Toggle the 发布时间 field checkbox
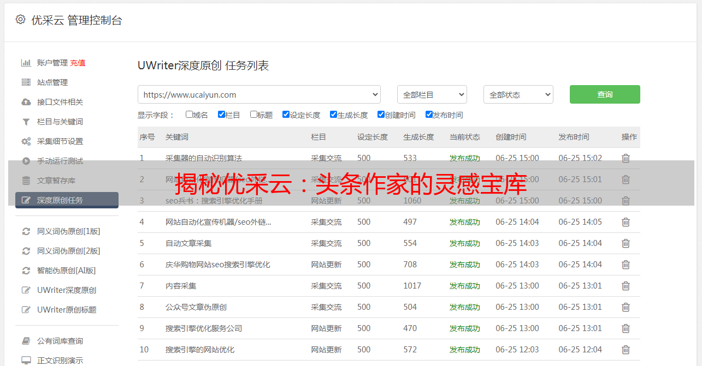The height and width of the screenshot is (366, 702). [x=429, y=115]
